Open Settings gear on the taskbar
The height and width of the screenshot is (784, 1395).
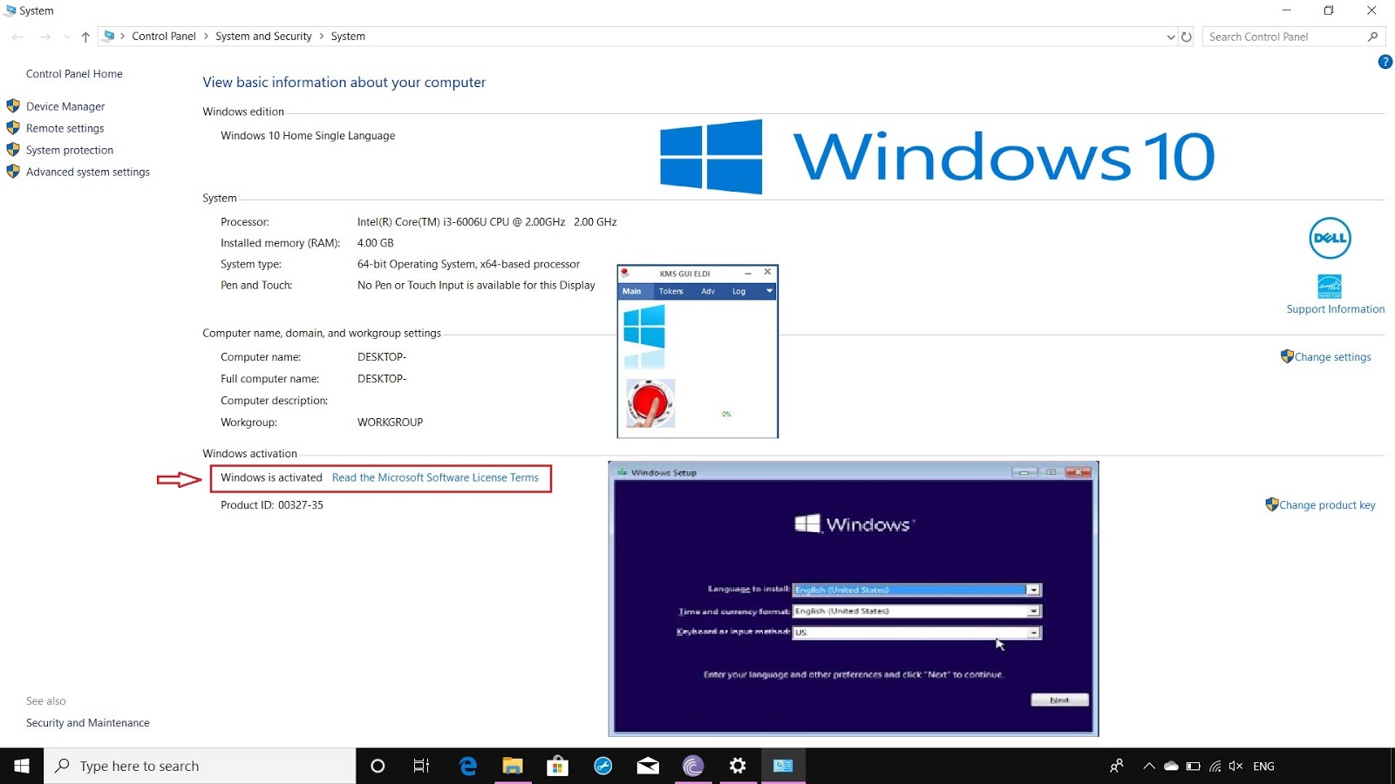(x=738, y=766)
